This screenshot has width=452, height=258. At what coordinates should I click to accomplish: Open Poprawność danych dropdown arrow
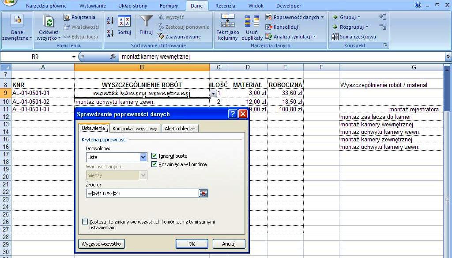(x=322, y=17)
